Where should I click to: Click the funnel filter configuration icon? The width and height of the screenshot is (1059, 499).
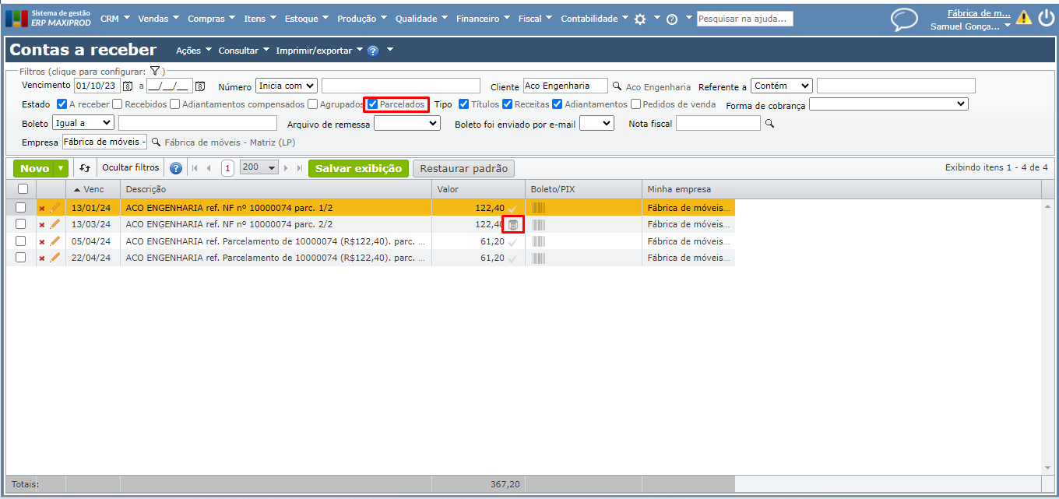coord(155,71)
